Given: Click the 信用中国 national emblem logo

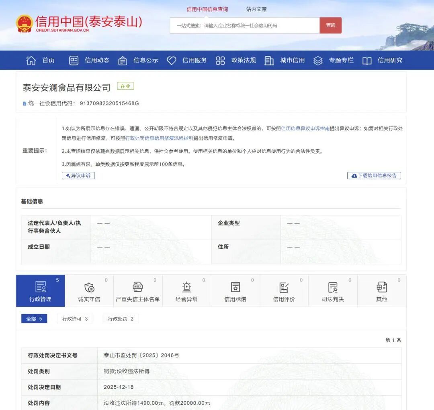Looking at the screenshot, I should pos(25,24).
